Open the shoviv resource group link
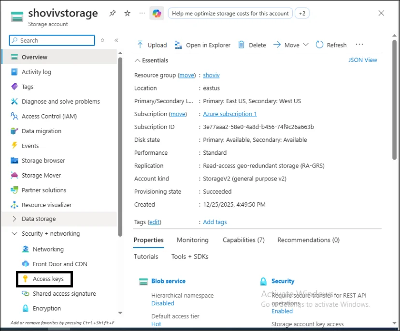This screenshot has width=400, height=331. pos(211,75)
